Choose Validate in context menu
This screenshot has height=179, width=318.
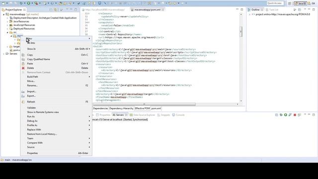coord(56,108)
